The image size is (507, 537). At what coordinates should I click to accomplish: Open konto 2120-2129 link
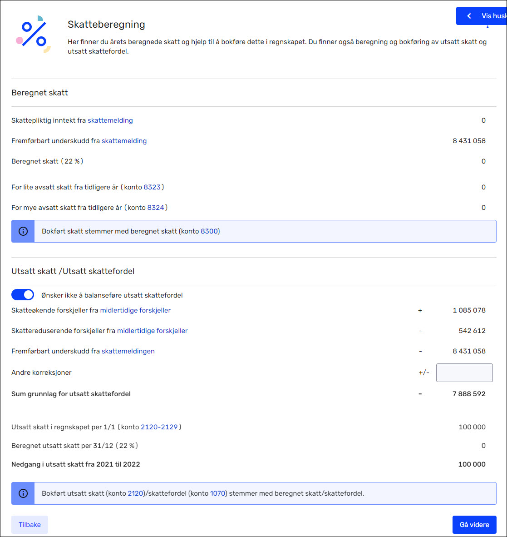click(159, 427)
